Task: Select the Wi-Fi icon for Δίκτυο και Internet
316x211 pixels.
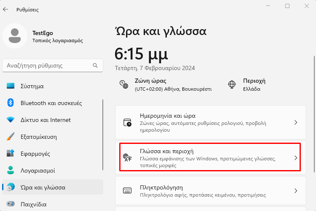Action: 11,119
